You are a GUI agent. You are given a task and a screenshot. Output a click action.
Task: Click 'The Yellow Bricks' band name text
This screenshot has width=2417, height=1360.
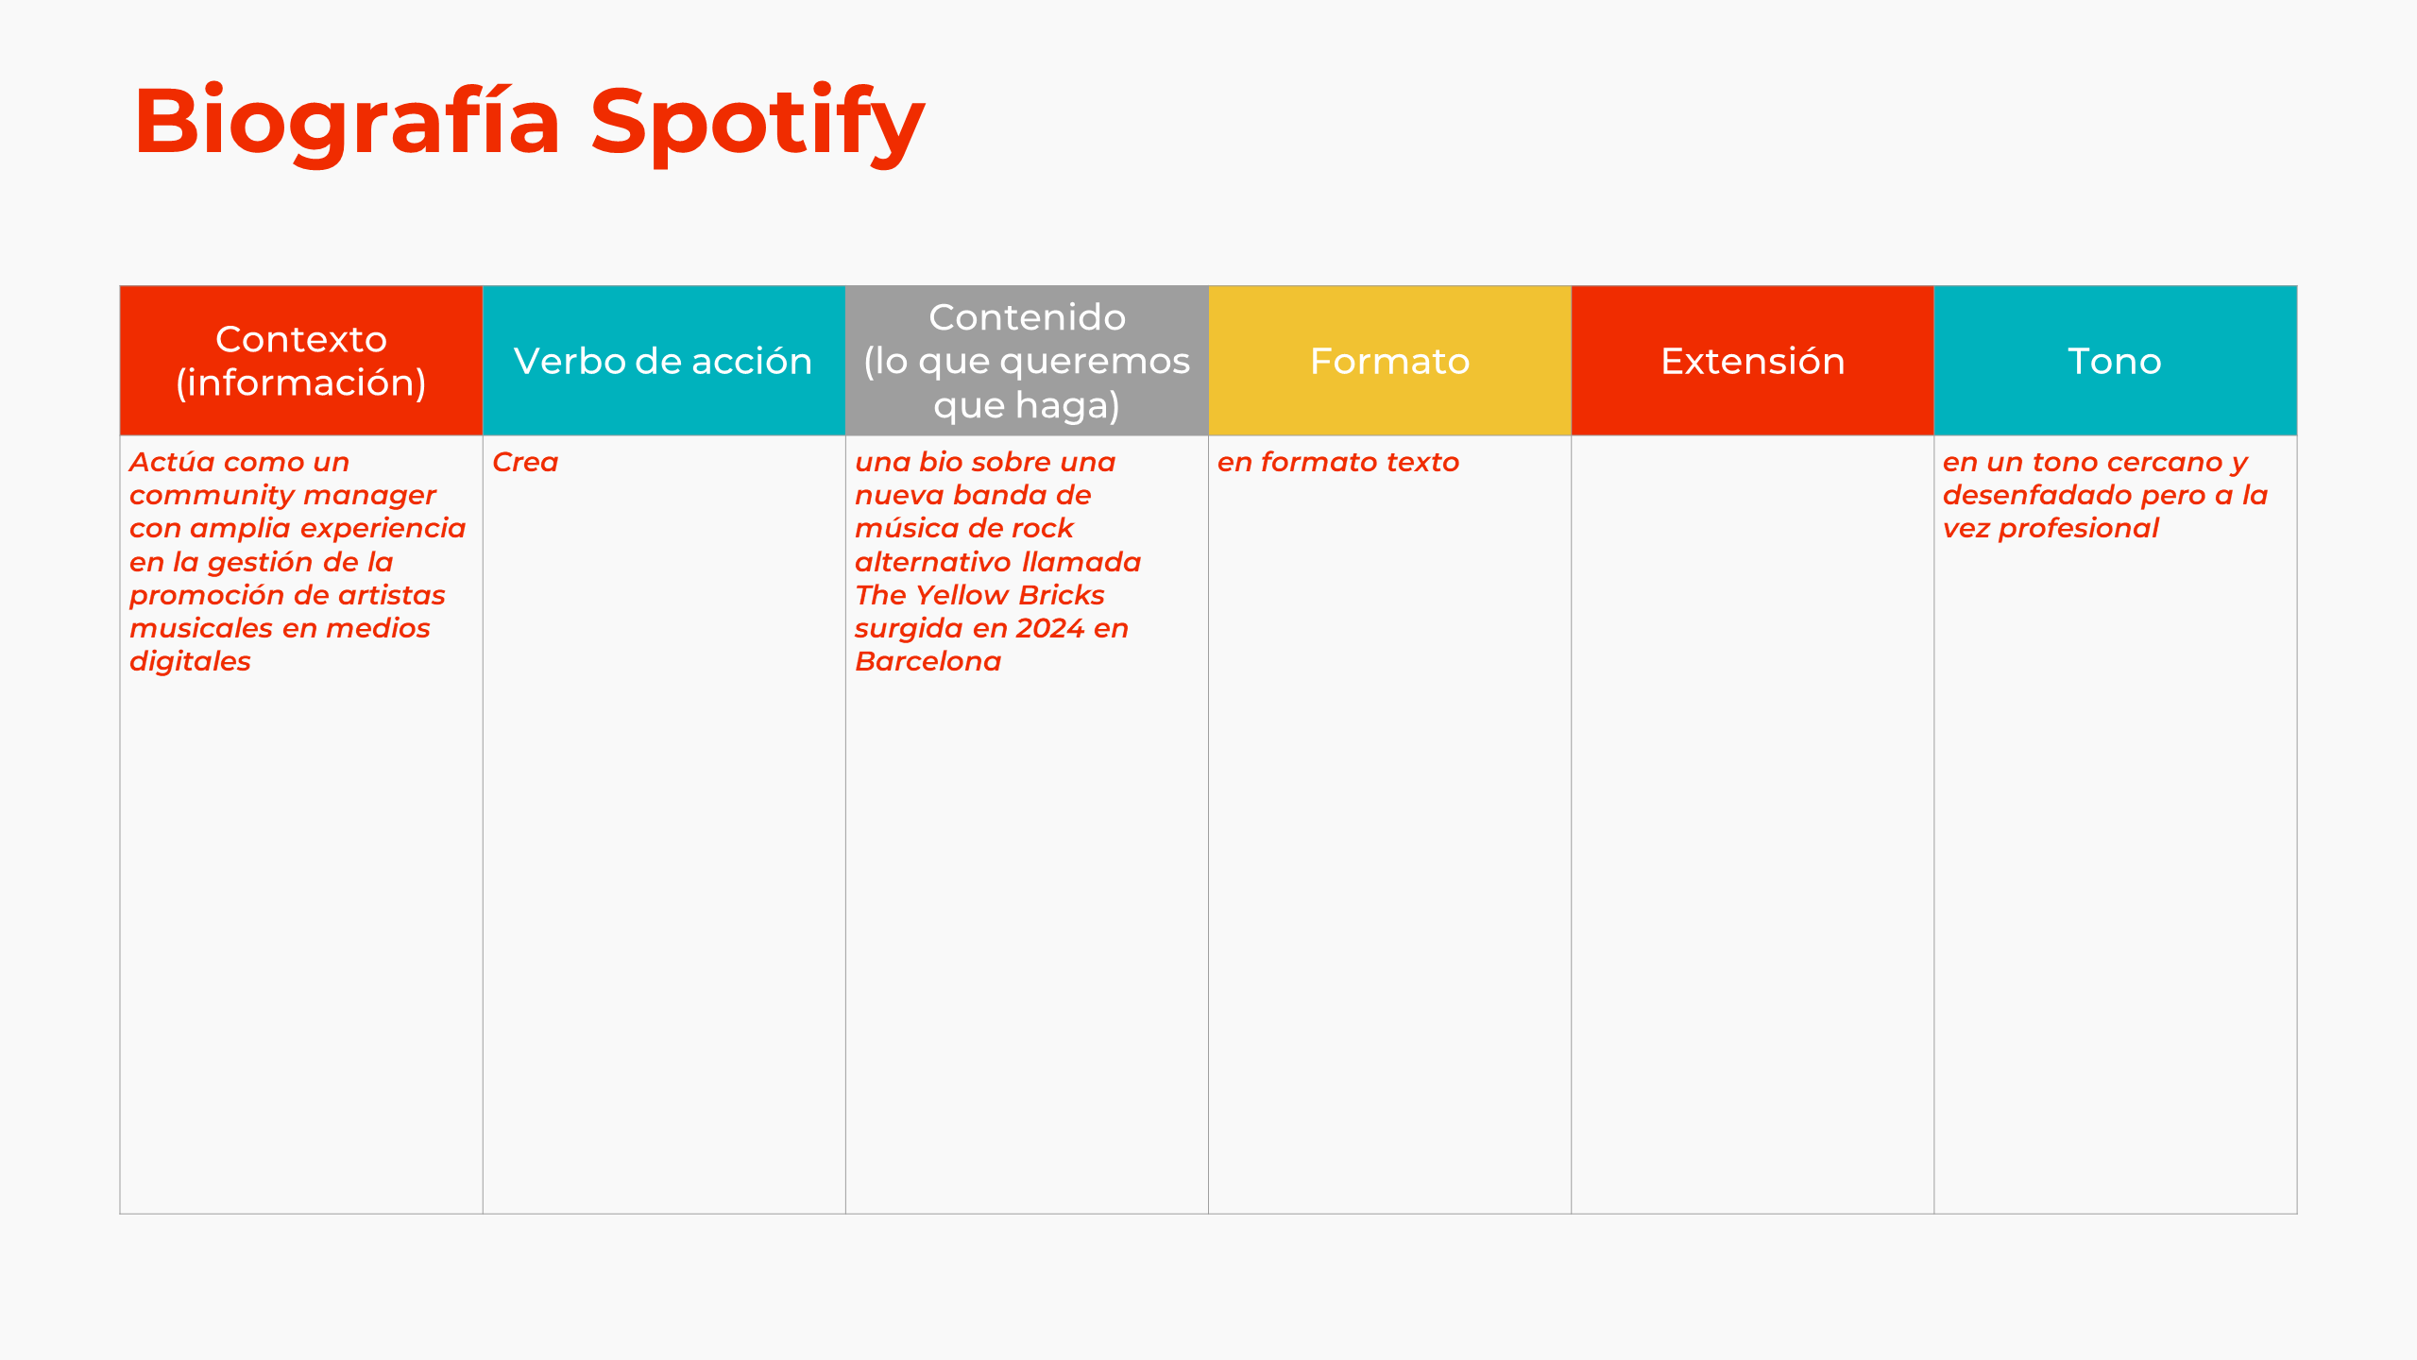(x=979, y=596)
